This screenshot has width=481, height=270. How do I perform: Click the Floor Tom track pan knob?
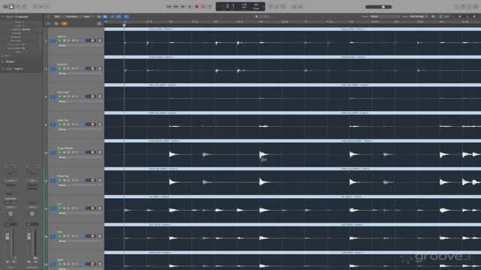(x=100, y=97)
